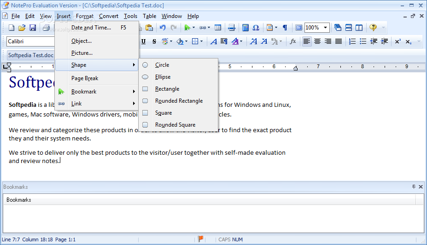Save the document using the floppy icon
427x245 pixels.
point(33,28)
